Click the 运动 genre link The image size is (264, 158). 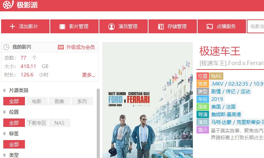click(x=245, y=91)
